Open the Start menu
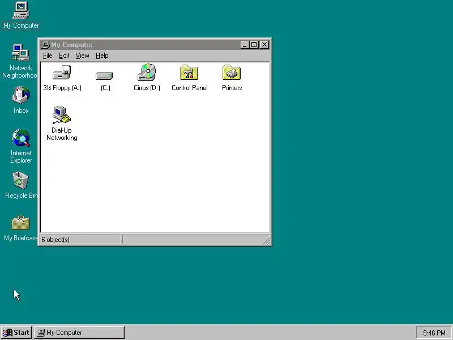The height and width of the screenshot is (340, 453). (16, 333)
